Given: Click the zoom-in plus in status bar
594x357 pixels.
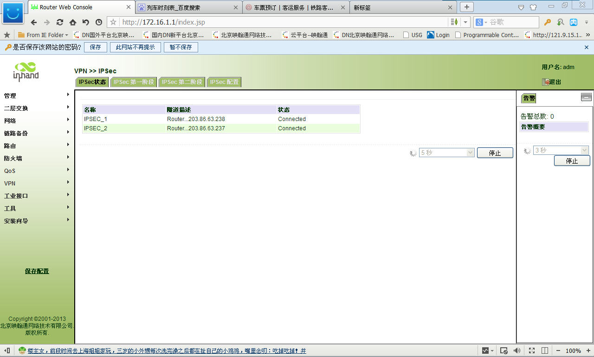Looking at the screenshot, I should tap(587, 351).
